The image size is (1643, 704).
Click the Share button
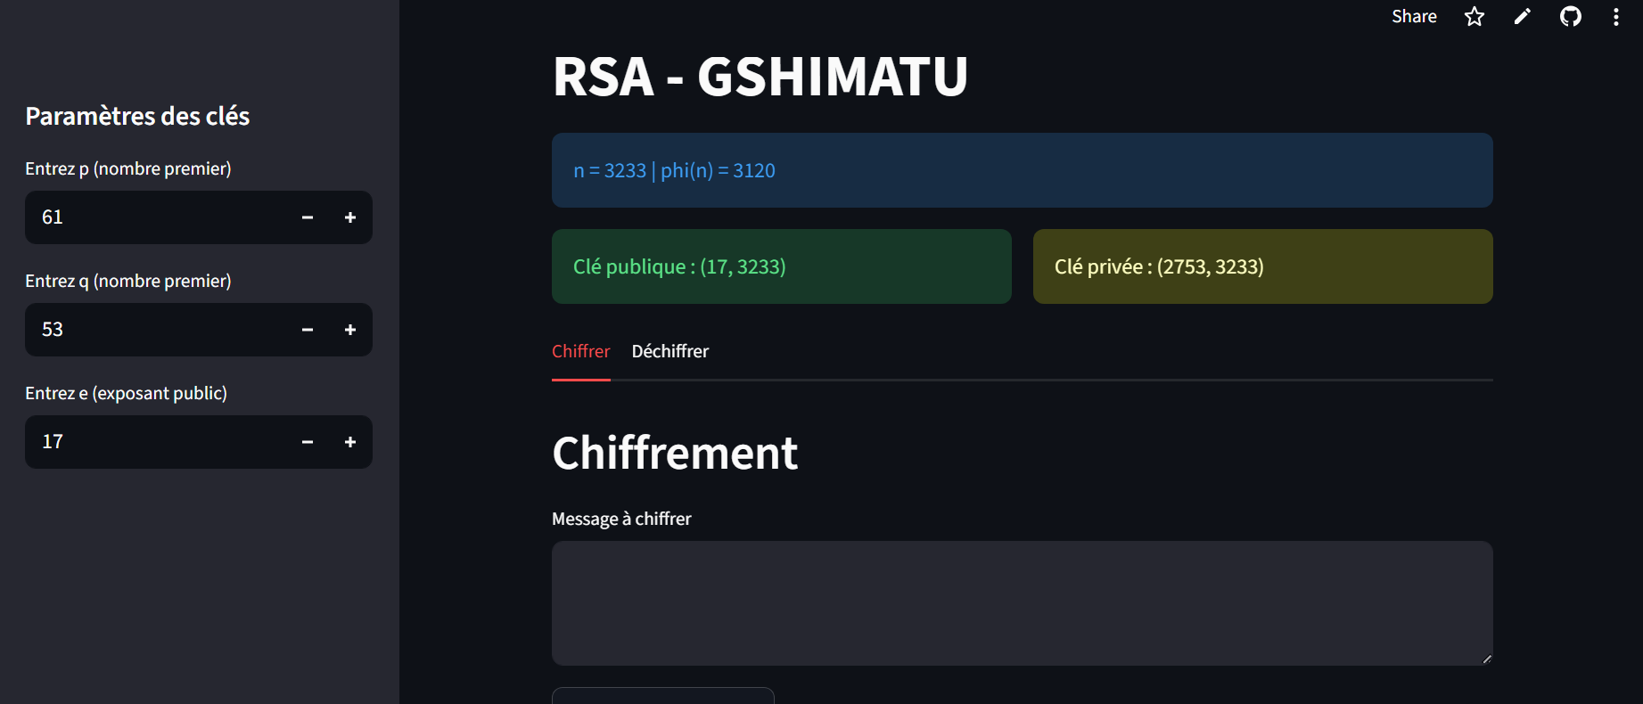tap(1414, 17)
